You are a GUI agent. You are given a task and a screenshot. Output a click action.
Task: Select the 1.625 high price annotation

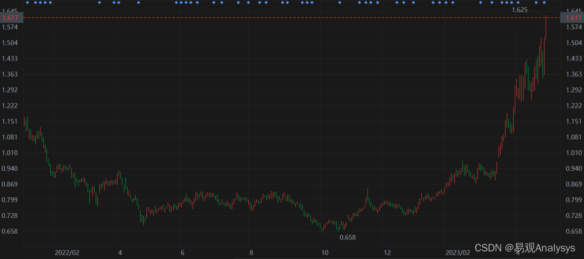click(520, 10)
